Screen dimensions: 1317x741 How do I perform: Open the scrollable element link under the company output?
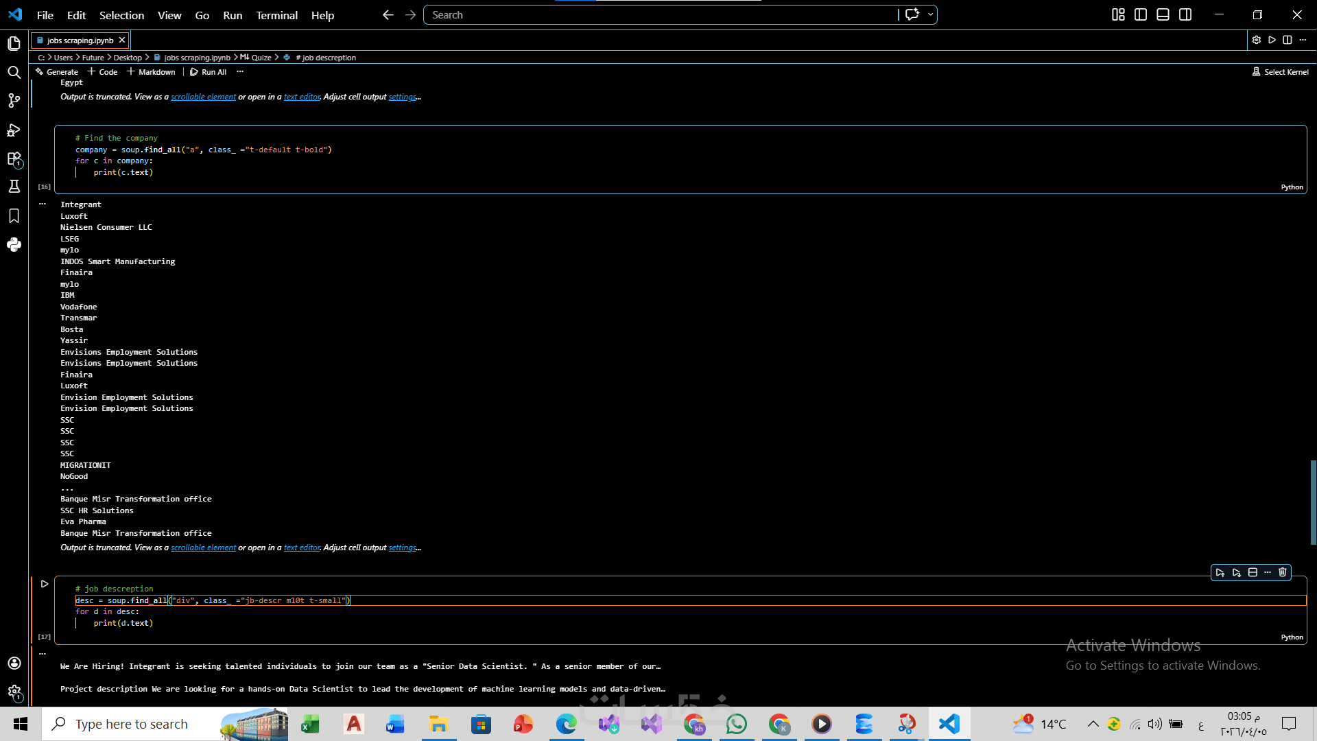click(203, 548)
